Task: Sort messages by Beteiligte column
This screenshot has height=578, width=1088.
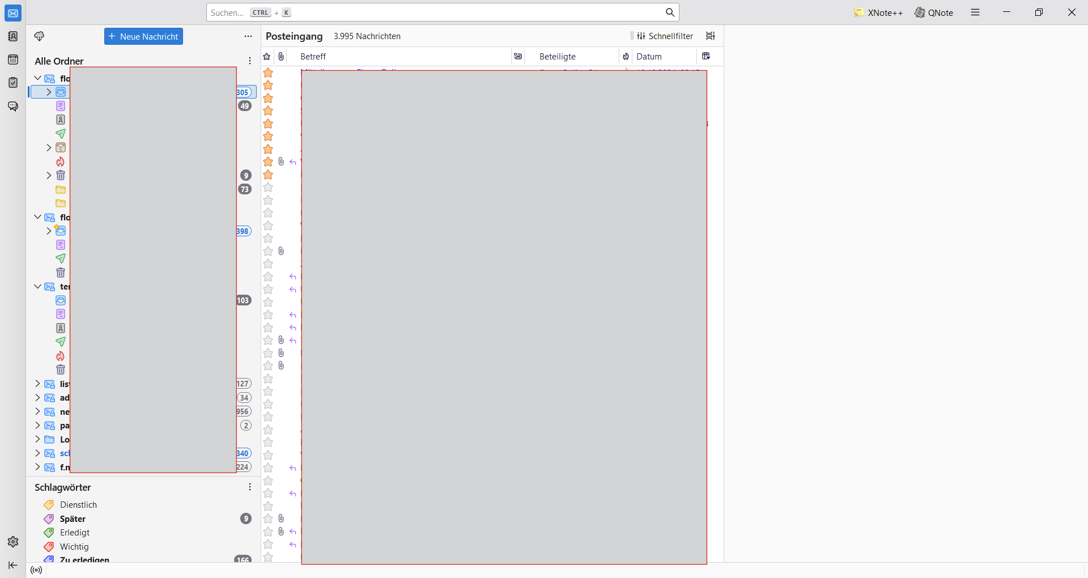Action: [x=571, y=56]
